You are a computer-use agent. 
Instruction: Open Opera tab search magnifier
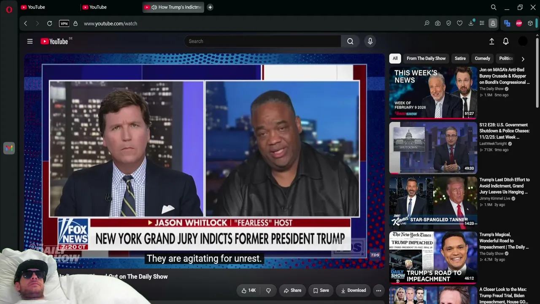(x=494, y=7)
